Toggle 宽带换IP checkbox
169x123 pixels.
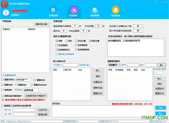3,90
